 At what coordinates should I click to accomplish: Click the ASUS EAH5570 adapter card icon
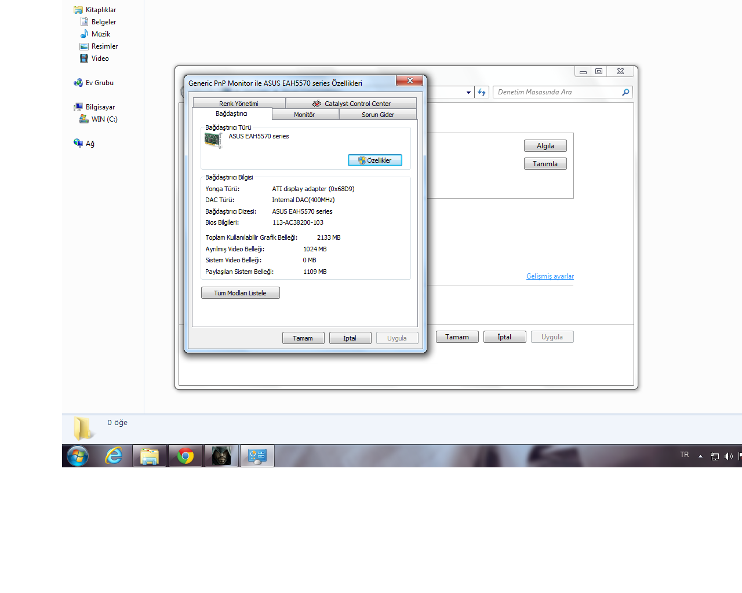tap(213, 140)
